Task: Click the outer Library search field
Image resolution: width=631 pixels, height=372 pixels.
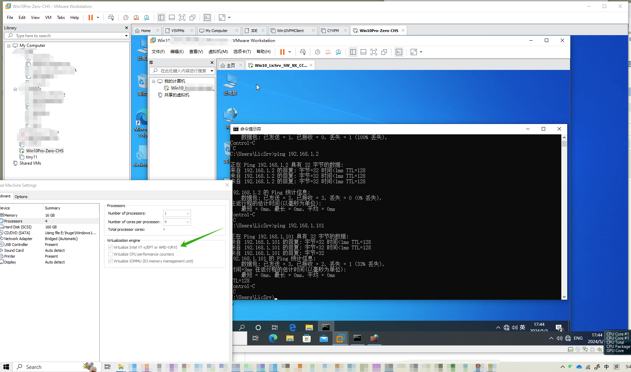Action: (x=67, y=36)
